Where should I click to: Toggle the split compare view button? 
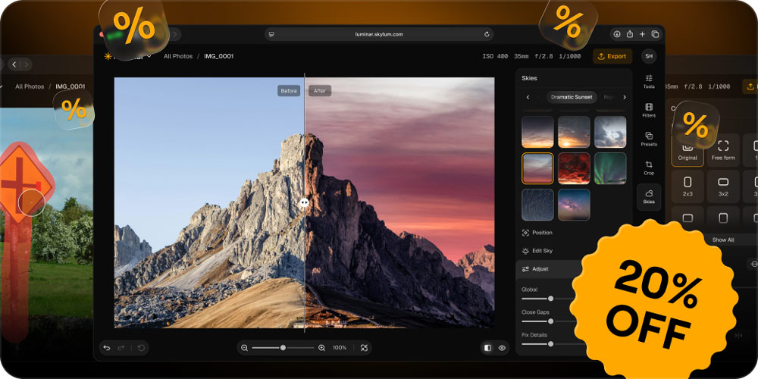click(487, 348)
